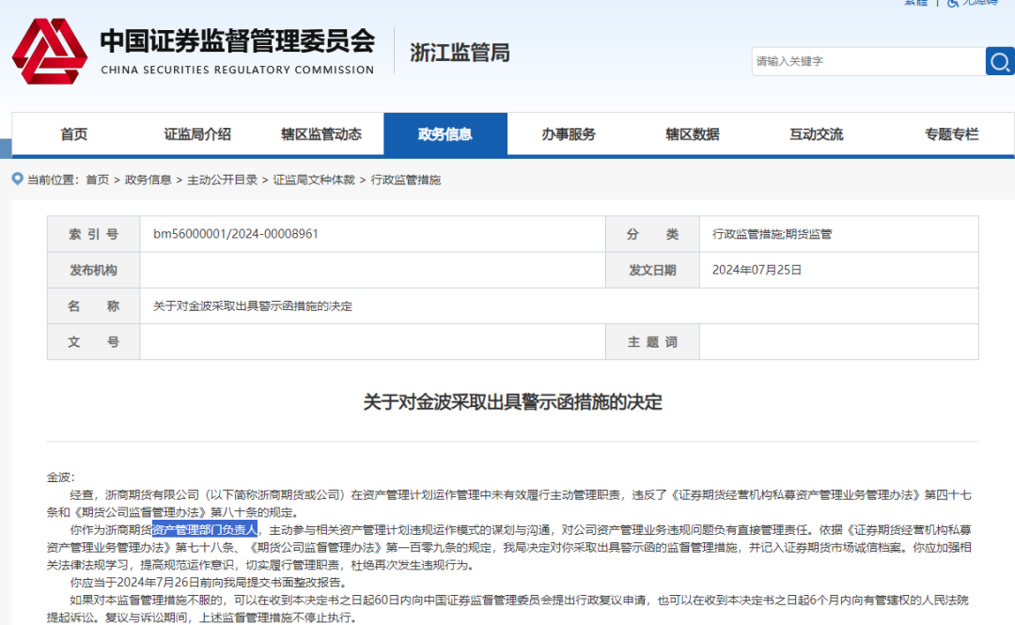This screenshot has height=625, width=1015.
Task: Click the 主动公开目录 breadcrumb link
Action: [x=222, y=180]
